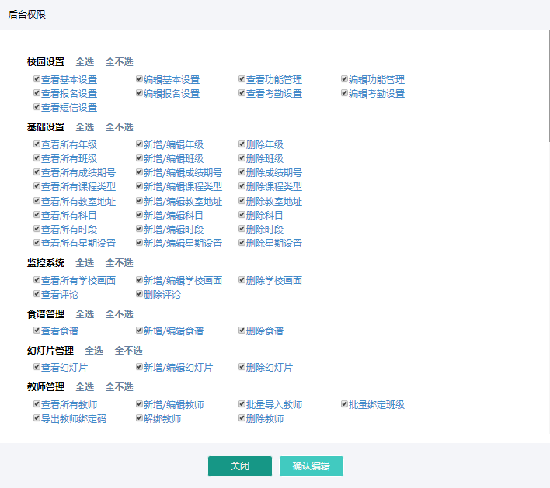Toggle 删除班级 checkbox

[242, 158]
